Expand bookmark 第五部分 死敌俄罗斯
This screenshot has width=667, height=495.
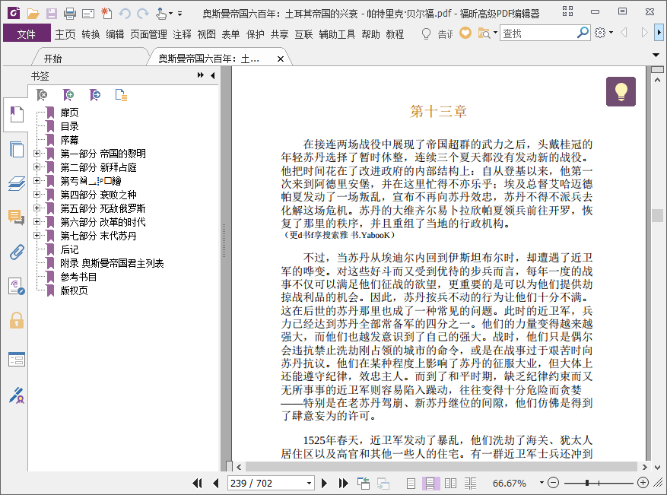pos(37,208)
